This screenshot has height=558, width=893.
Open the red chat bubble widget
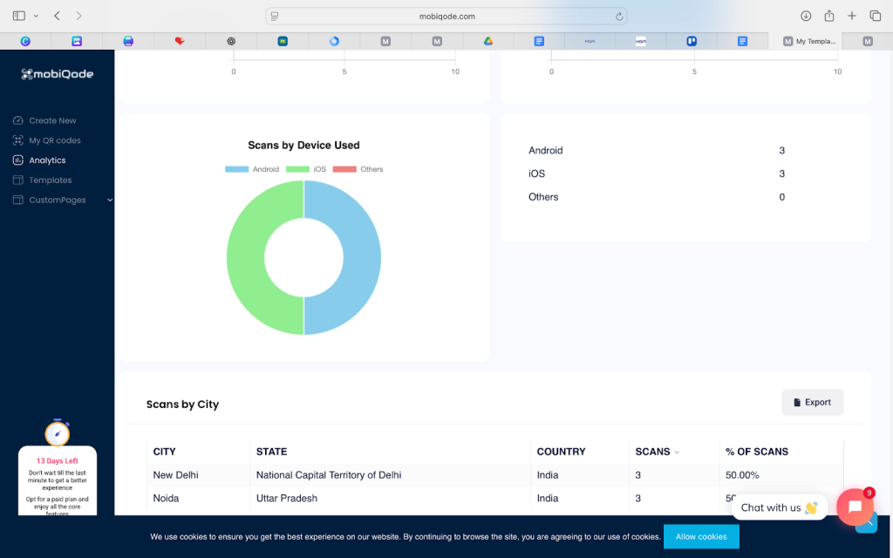click(854, 507)
